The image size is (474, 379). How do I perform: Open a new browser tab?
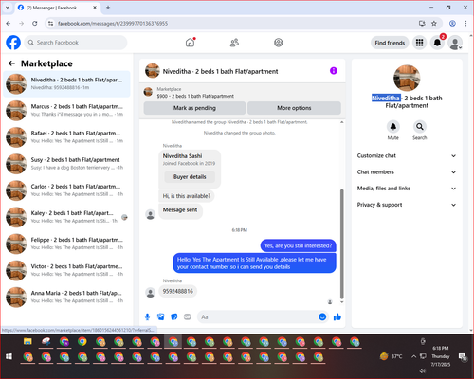[x=108, y=8]
